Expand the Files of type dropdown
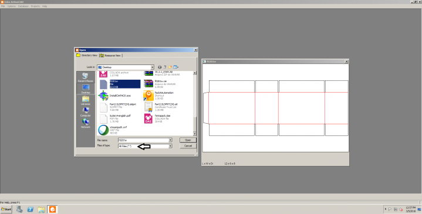 click(x=170, y=146)
